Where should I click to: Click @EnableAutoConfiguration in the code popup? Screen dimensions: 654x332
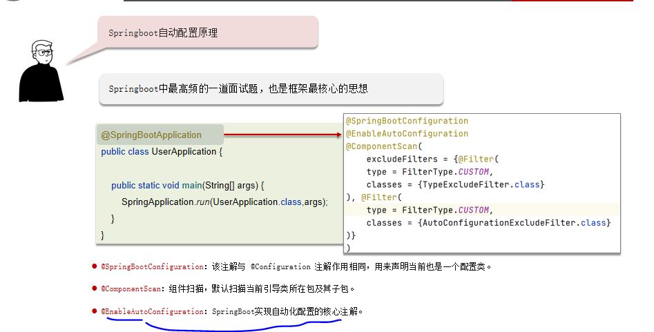pyautogui.click(x=407, y=134)
